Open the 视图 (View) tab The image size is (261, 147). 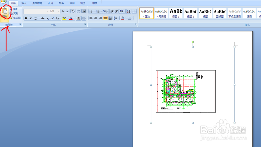83,3
